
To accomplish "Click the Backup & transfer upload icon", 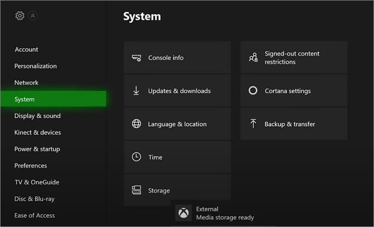I will 253,124.
